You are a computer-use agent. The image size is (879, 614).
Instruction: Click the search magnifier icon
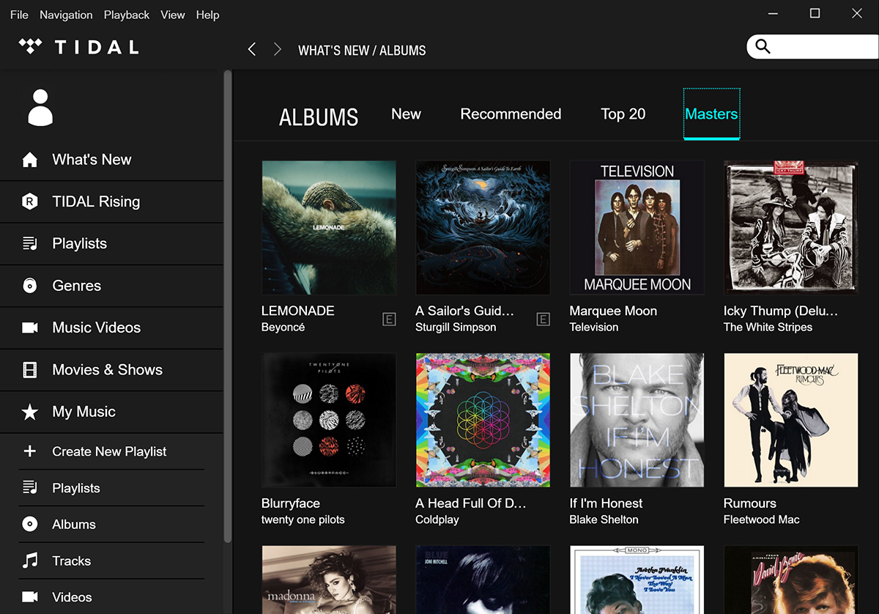point(763,47)
